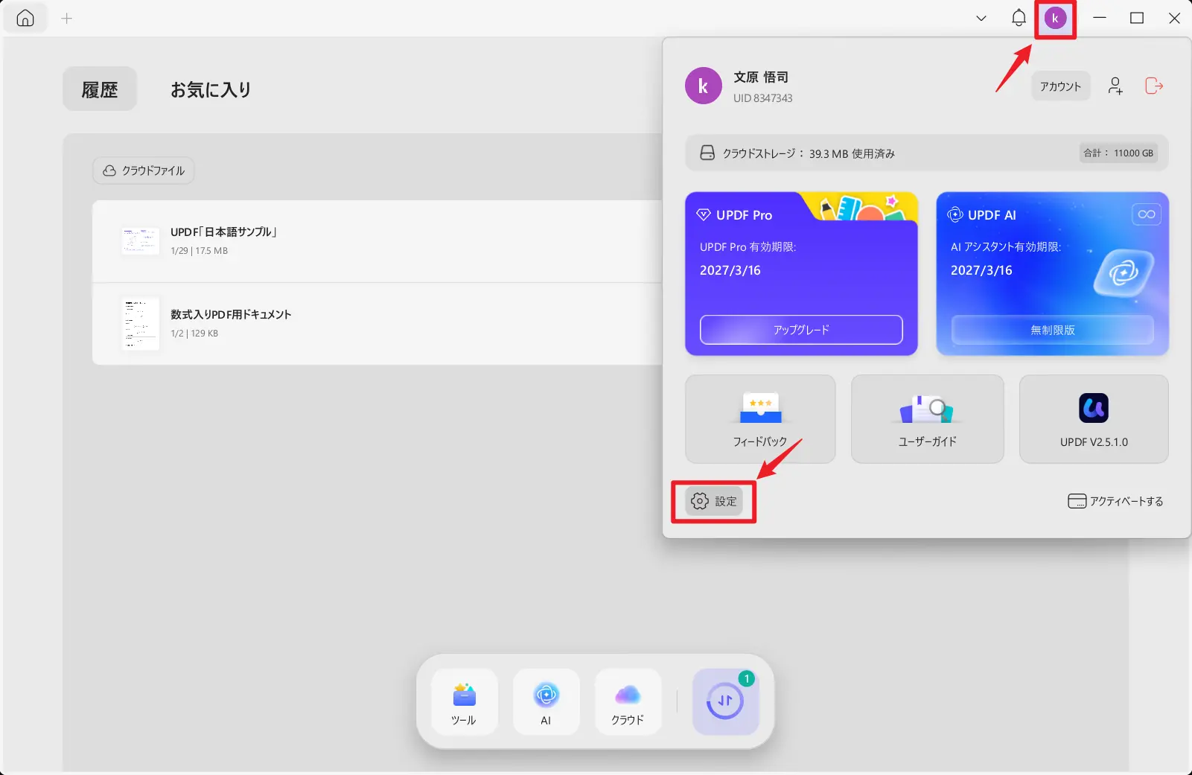
Task: Click the 無制限版 button
Action: 1053,330
